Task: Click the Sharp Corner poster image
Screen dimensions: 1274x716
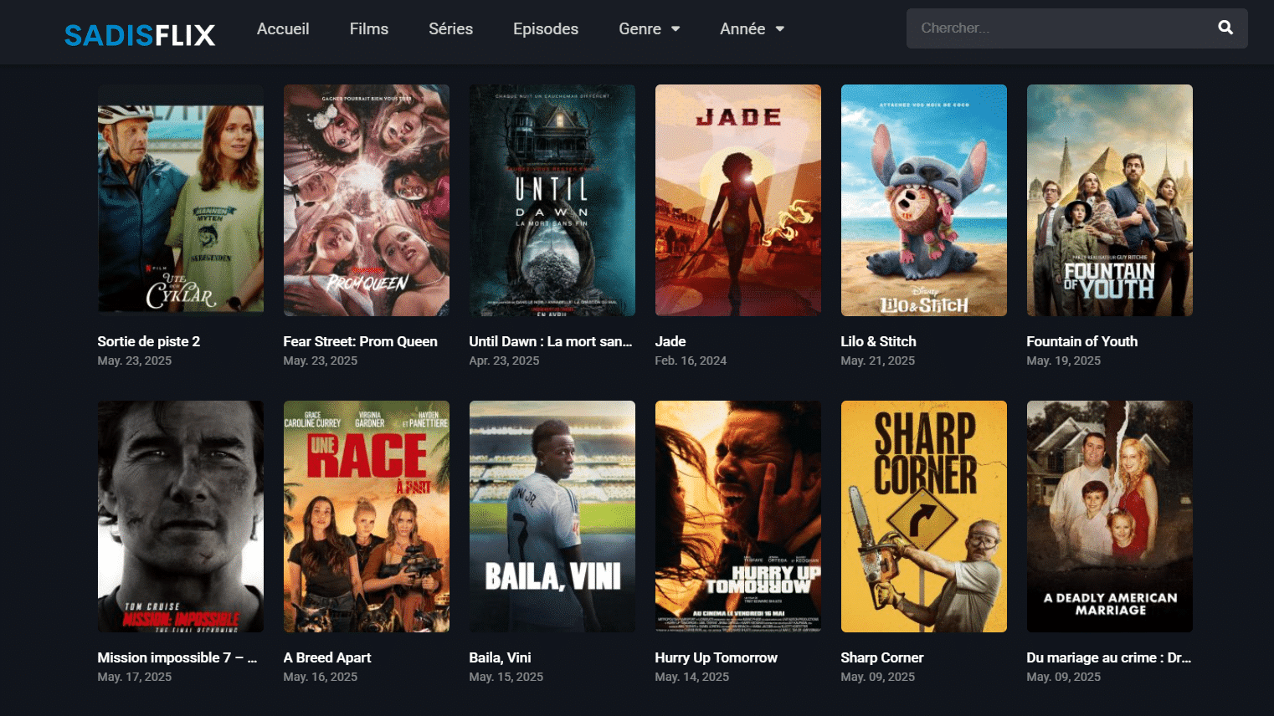Action: coord(923,516)
